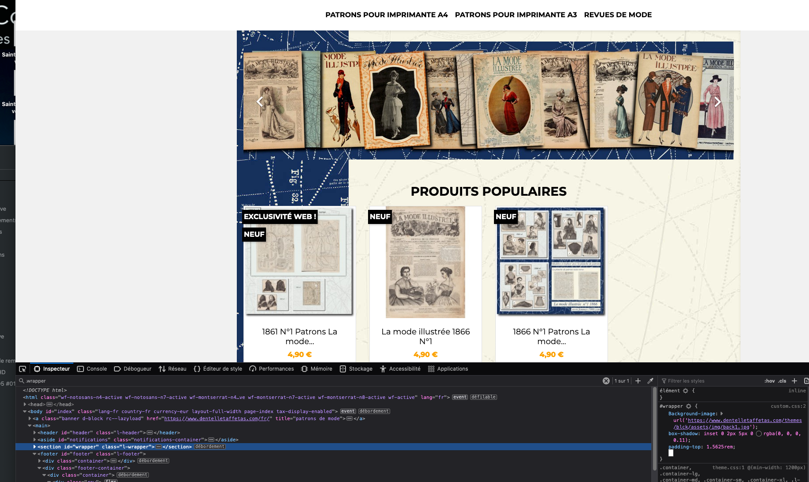The width and height of the screenshot is (809, 482).
Task: Switch to the Console tab
Action: coord(92,369)
